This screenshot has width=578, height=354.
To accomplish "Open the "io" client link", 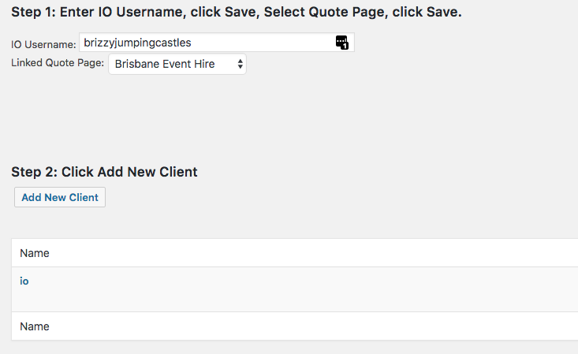I will tap(24, 281).
